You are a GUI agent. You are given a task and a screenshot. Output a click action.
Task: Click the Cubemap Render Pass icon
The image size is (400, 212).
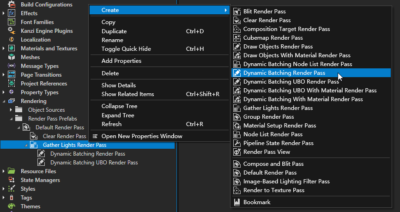point(237,38)
